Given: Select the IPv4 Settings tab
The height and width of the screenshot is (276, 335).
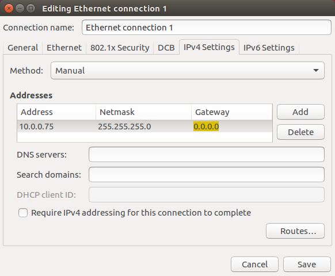Looking at the screenshot, I should click(209, 47).
